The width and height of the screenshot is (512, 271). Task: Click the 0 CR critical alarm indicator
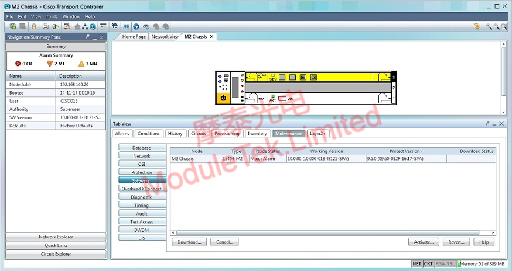tap(24, 64)
